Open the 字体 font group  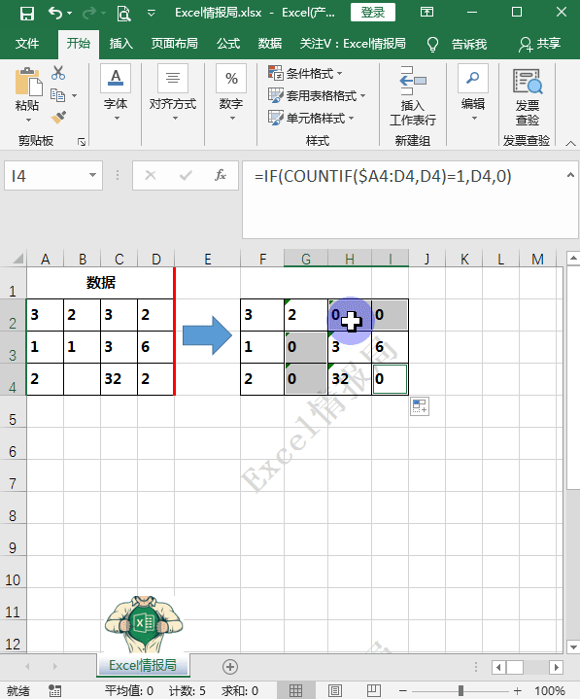(116, 92)
